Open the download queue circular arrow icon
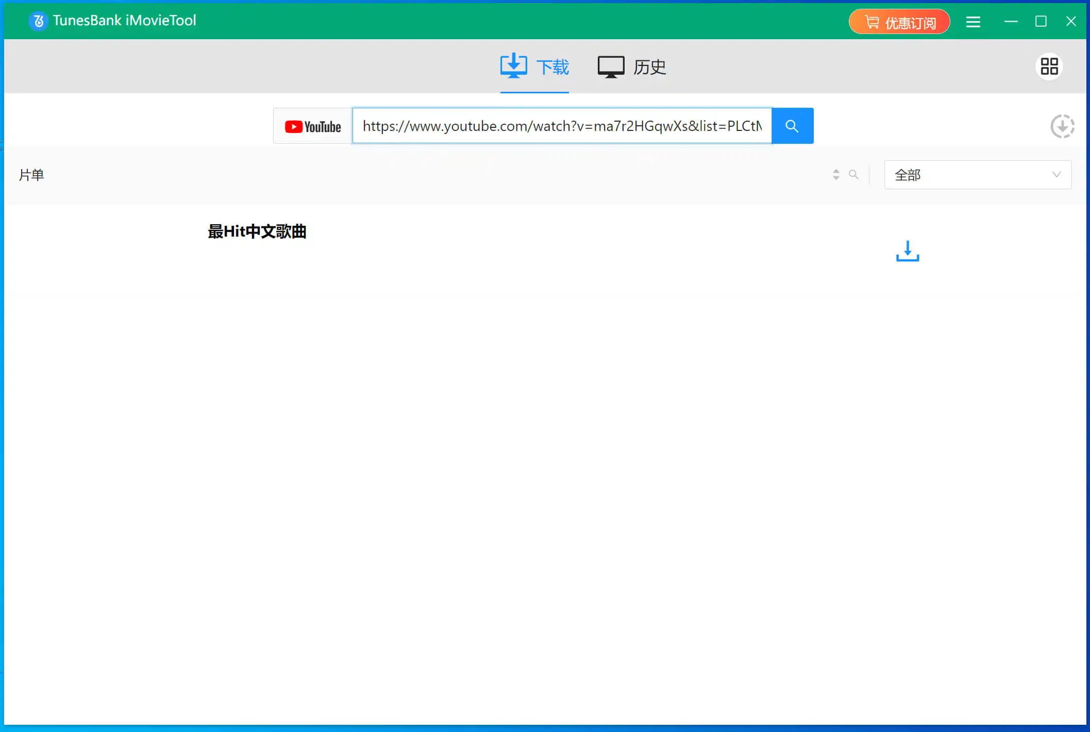 pyautogui.click(x=1062, y=126)
